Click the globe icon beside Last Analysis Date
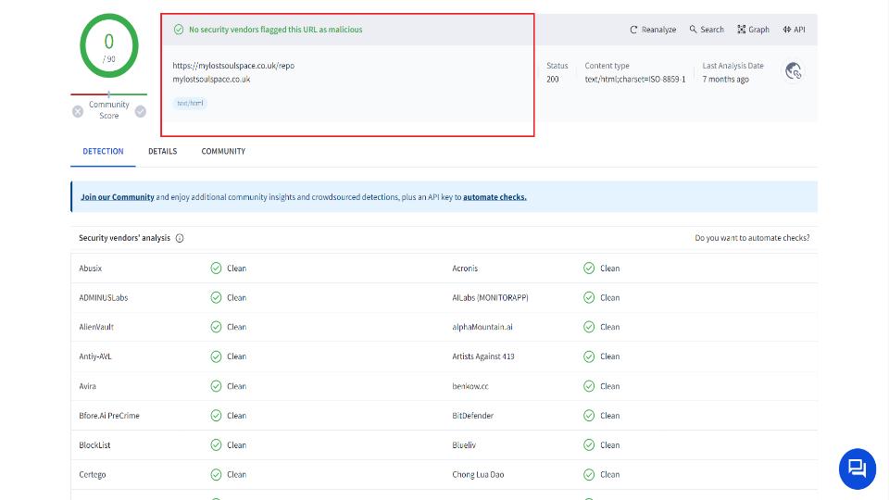Image resolution: width=889 pixels, height=500 pixels. click(793, 70)
